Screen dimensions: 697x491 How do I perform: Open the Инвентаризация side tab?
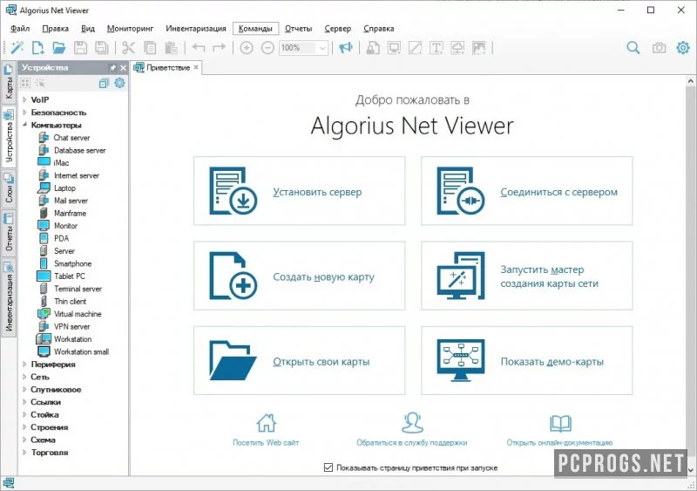[x=9, y=297]
